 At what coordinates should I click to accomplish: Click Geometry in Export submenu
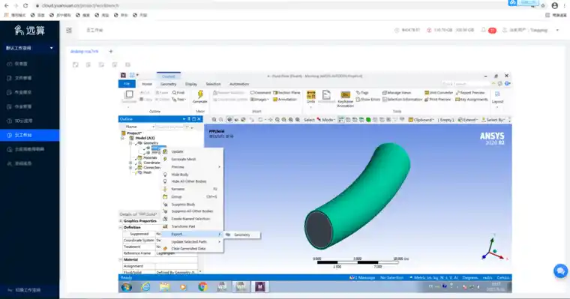coord(241,235)
